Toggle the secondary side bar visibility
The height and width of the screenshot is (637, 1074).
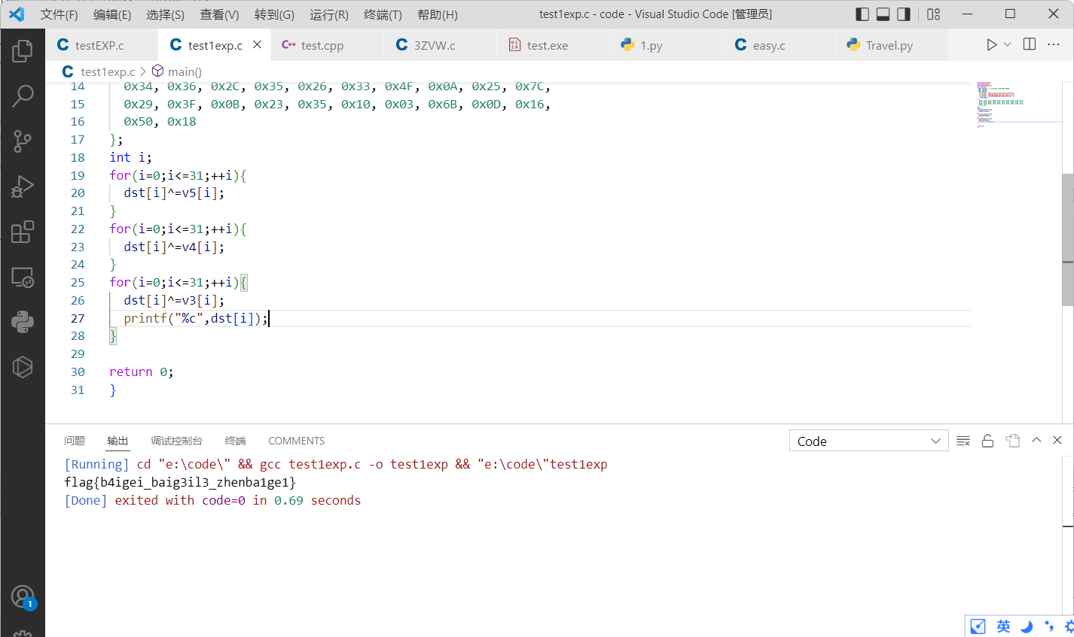coord(904,14)
